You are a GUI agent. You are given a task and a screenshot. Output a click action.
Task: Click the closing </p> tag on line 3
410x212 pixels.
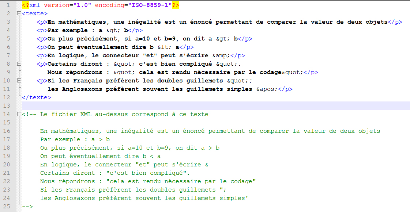click(395, 22)
